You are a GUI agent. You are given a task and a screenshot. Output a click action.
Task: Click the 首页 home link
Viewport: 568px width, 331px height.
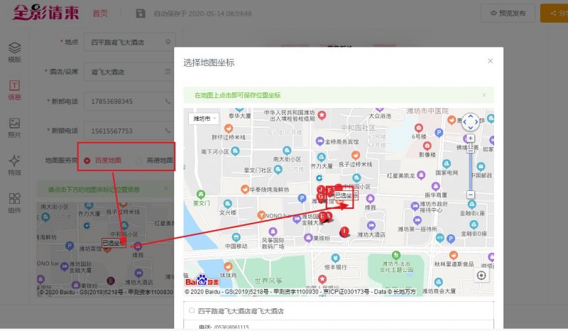coord(100,13)
